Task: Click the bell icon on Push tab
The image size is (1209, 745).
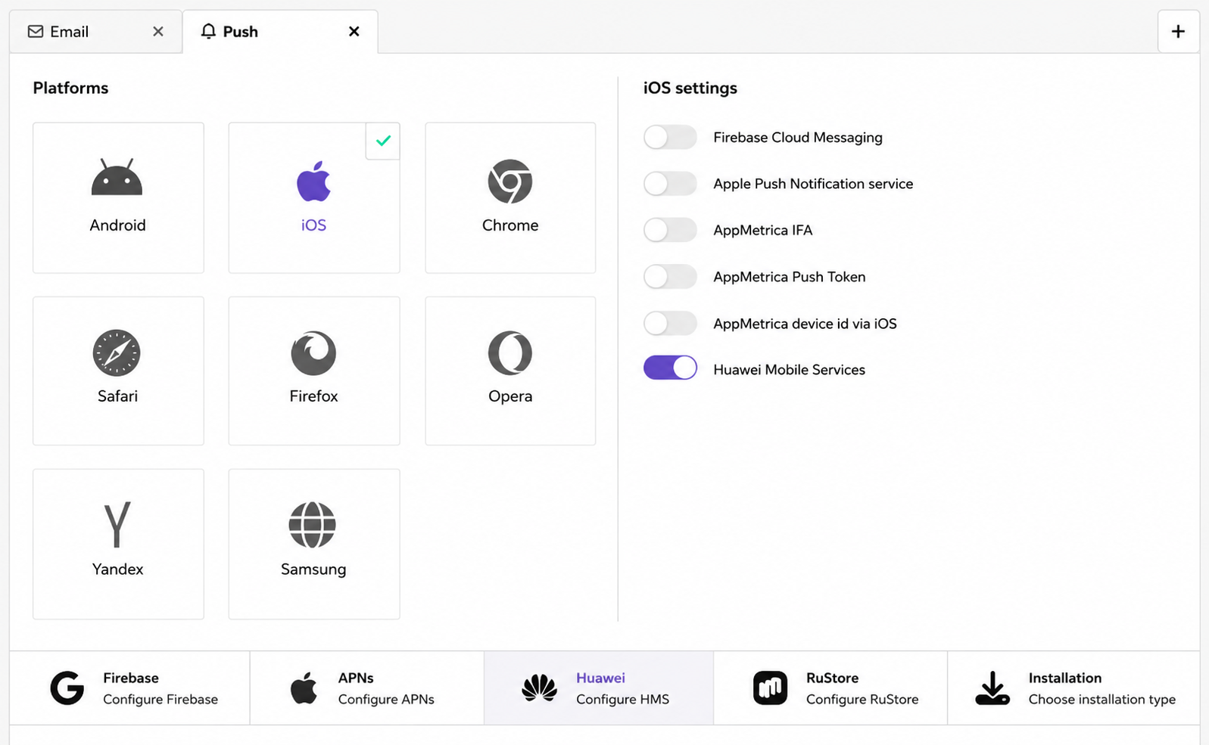Action: tap(208, 31)
